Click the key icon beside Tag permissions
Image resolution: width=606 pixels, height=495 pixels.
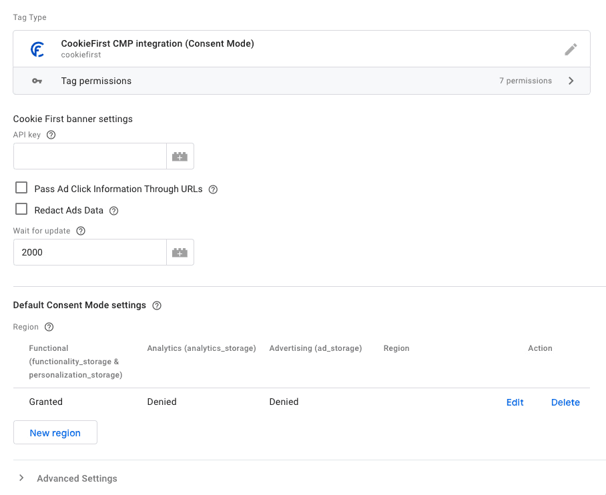(37, 81)
